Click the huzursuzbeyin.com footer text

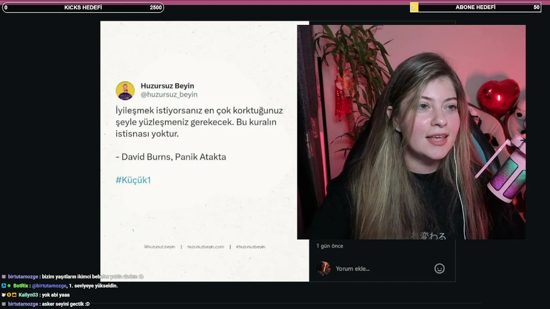coord(205,247)
